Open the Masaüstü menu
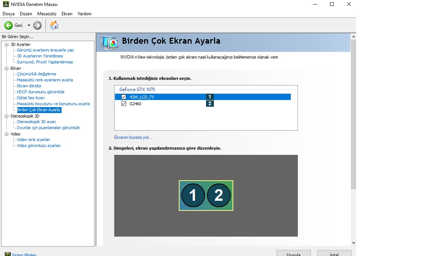The width and height of the screenshot is (430, 256). [47, 14]
